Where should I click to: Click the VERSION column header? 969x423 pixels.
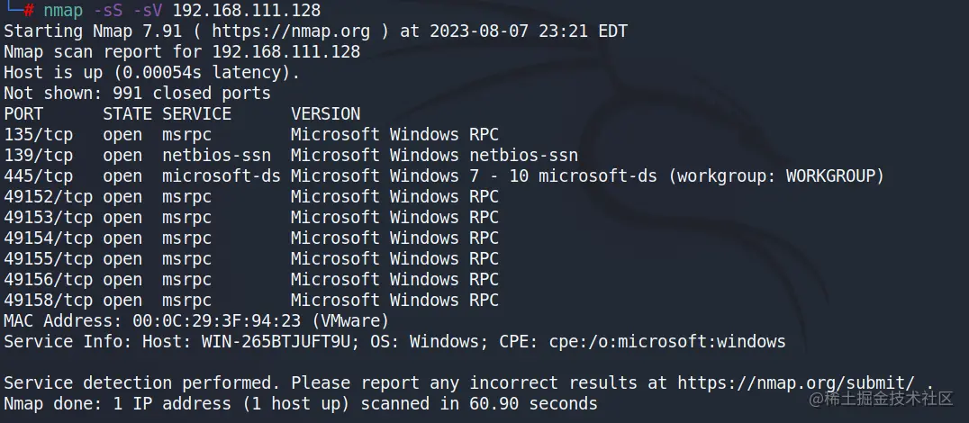pos(325,114)
